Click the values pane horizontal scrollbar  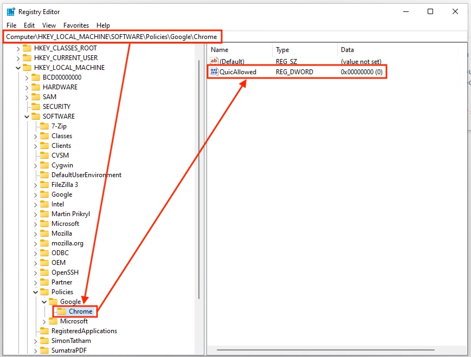tap(326, 350)
